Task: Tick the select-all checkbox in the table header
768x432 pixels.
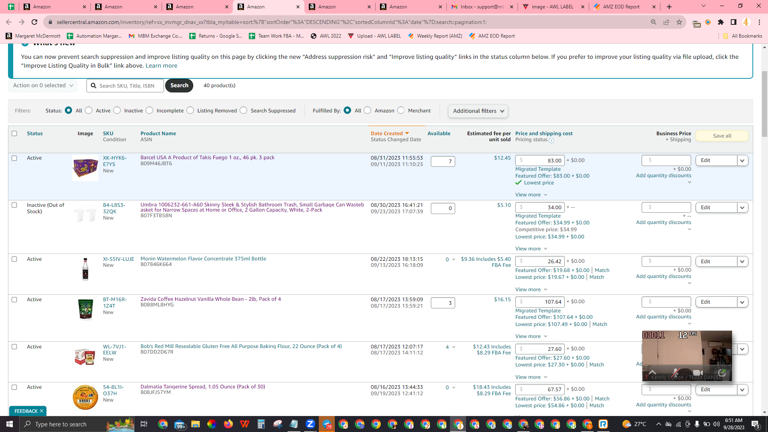Action: pyautogui.click(x=14, y=134)
